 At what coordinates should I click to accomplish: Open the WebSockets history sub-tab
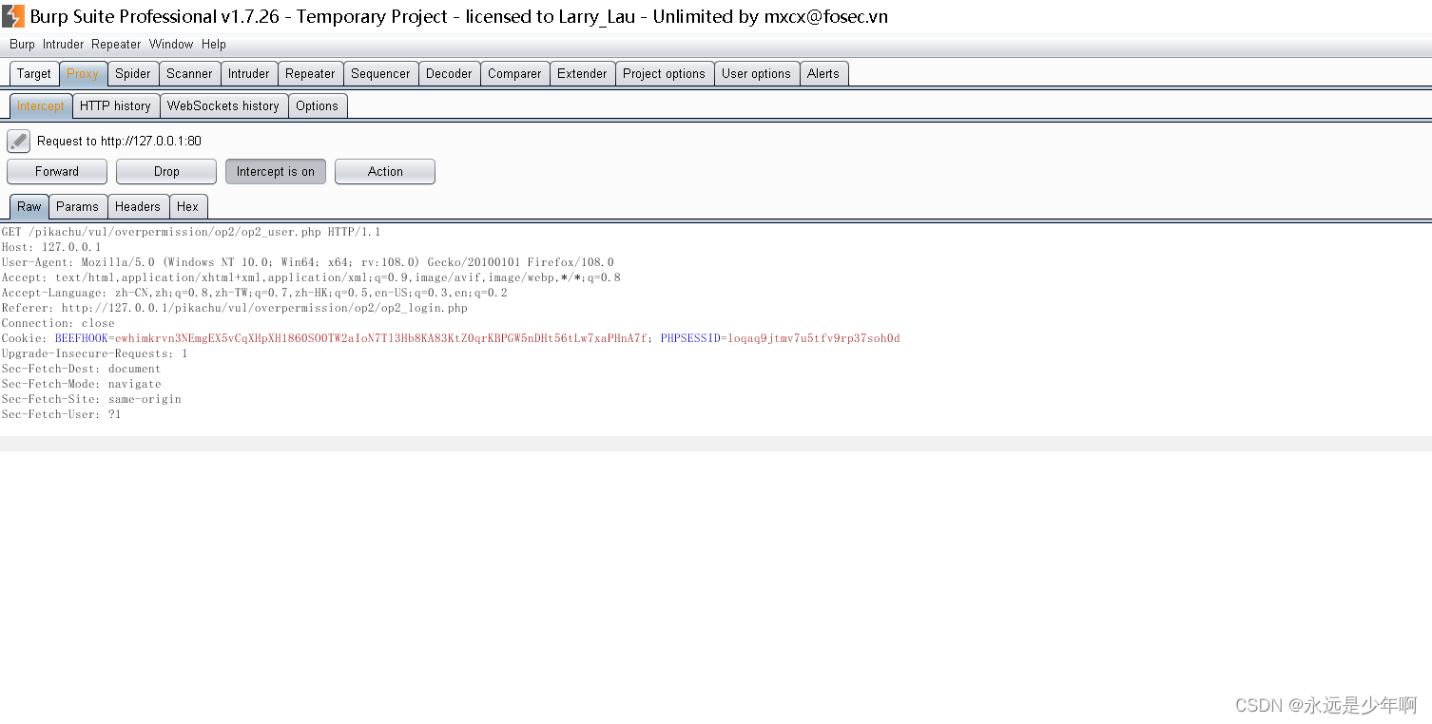[x=223, y=105]
